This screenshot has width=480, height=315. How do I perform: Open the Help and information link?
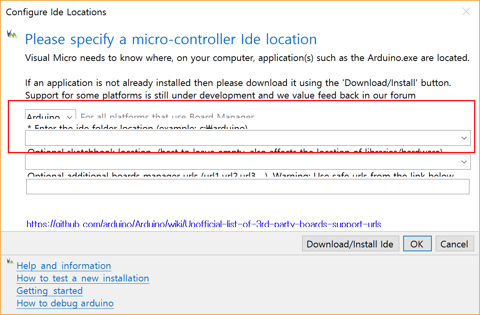click(64, 266)
